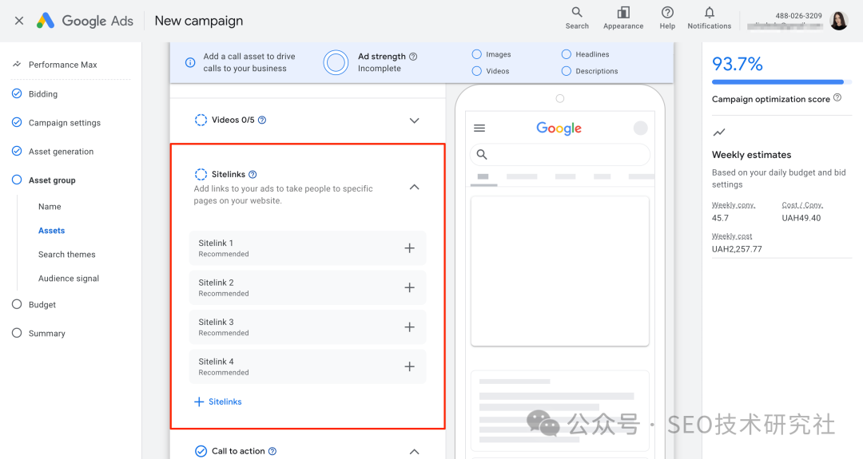Click the account profile avatar
Viewport: 863px width, 459px height.
pos(838,21)
